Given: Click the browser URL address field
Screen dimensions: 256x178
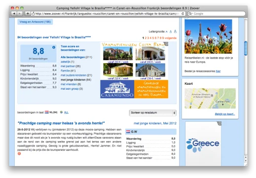Looking at the screenshot, I should (x=107, y=14).
